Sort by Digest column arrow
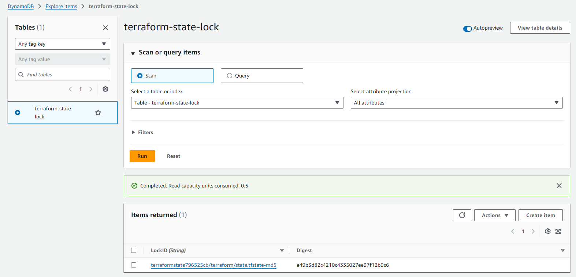This screenshot has width=576, height=277. point(563,250)
